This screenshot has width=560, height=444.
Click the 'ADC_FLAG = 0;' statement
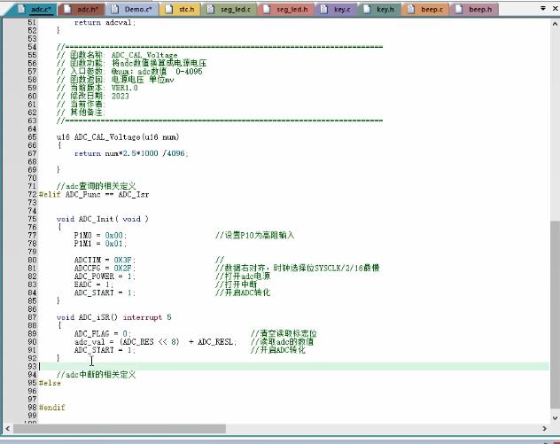[x=103, y=334]
